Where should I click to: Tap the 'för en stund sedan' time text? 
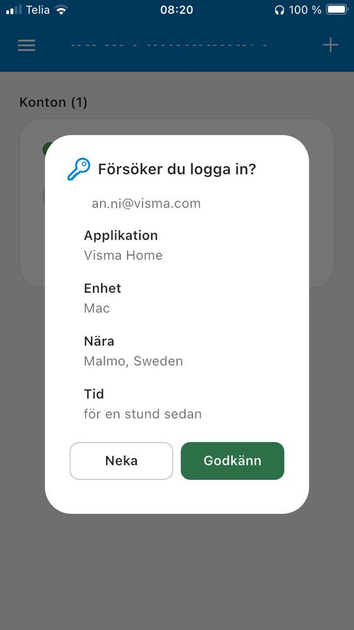142,414
